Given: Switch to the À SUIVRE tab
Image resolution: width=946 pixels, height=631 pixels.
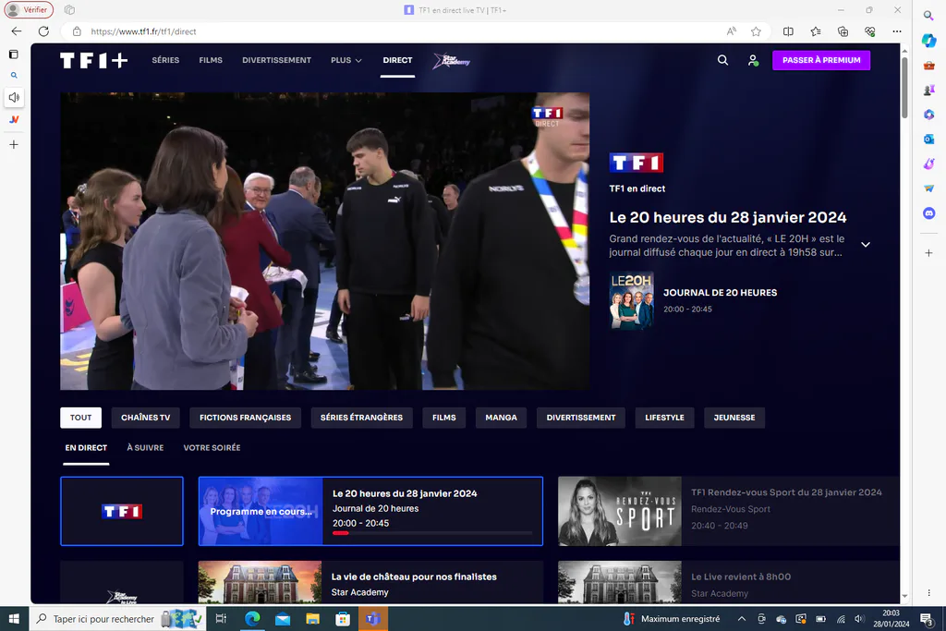Looking at the screenshot, I should point(145,447).
